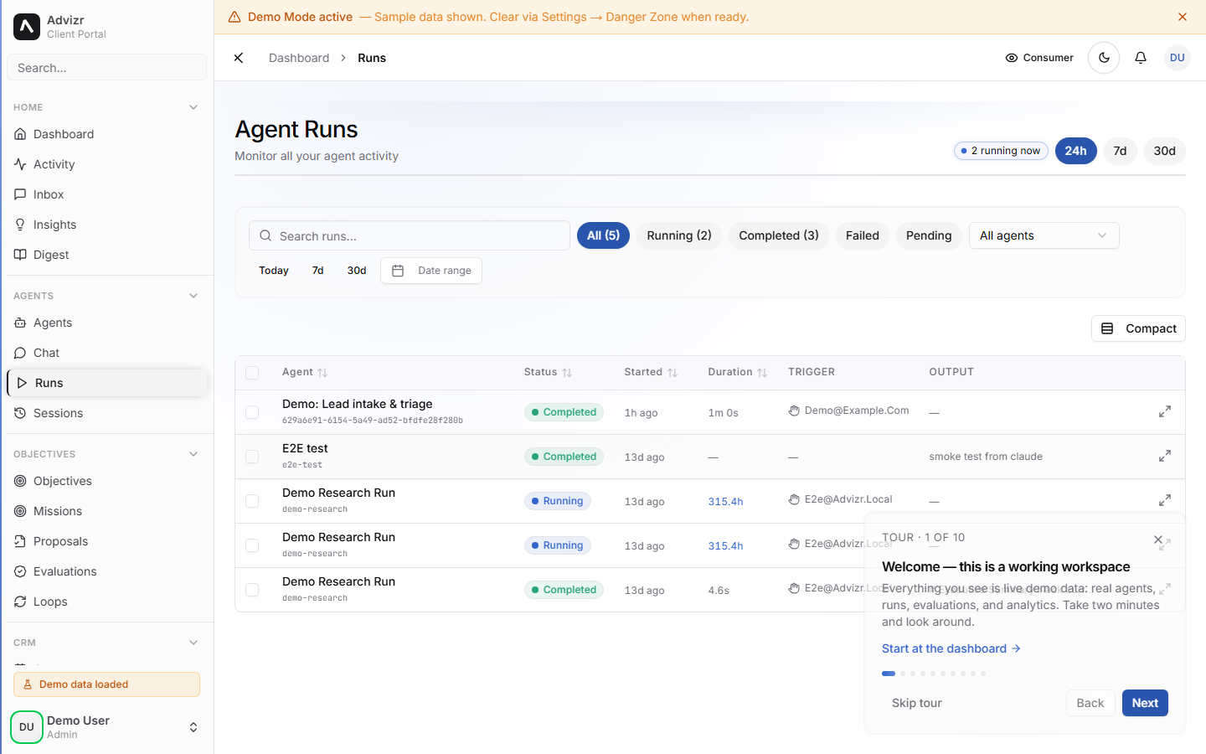
Task: Dismiss the Demo Mode banner
Action: pyautogui.click(x=1183, y=17)
